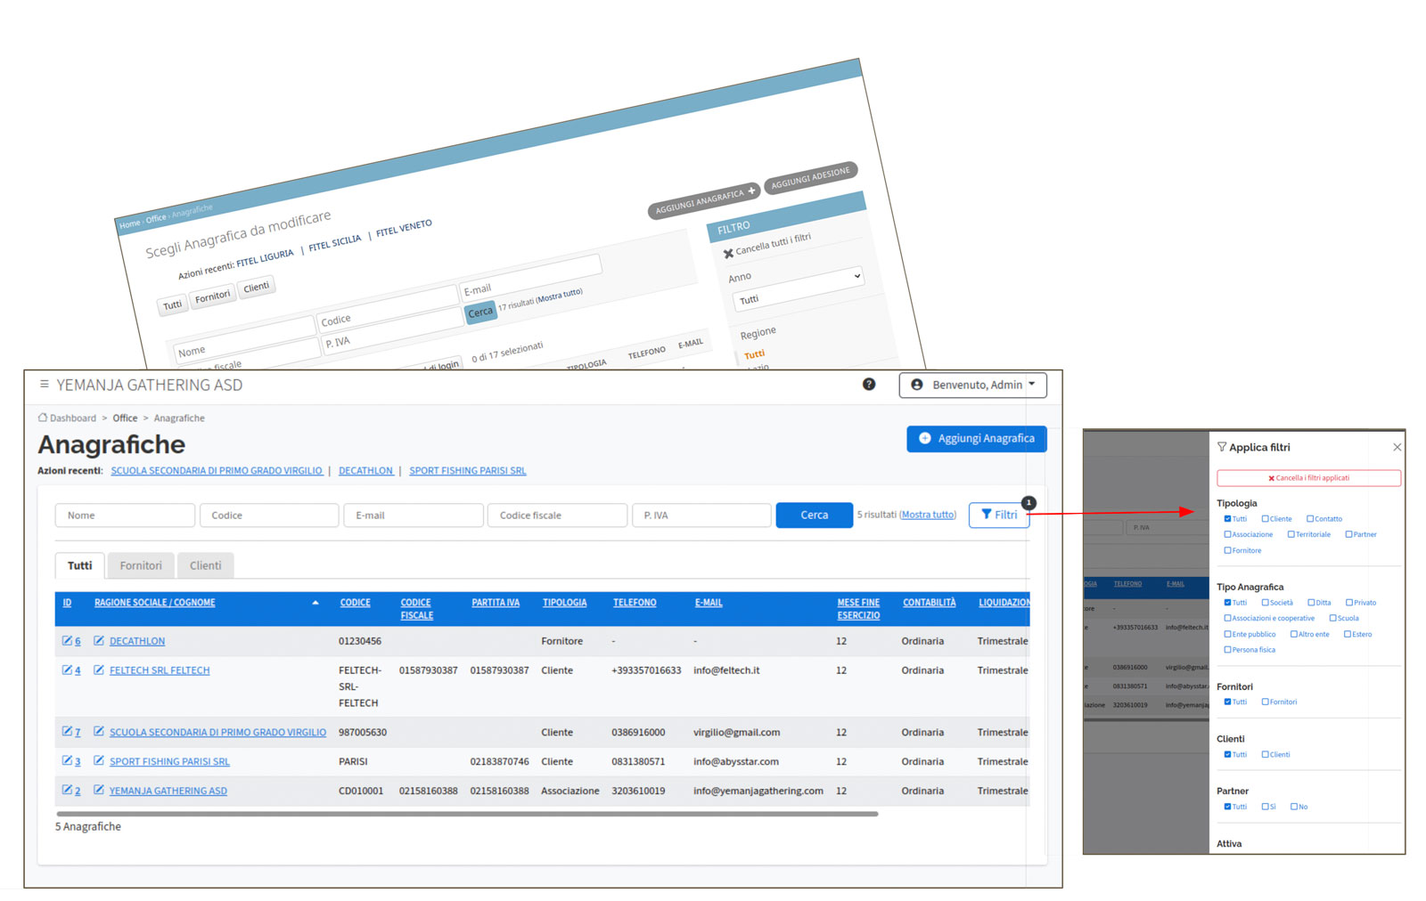Open the Anno dropdown in the background window
Image resolution: width=1426 pixels, height=901 pixels.
tap(798, 288)
